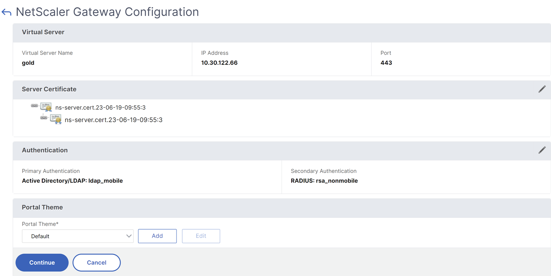The height and width of the screenshot is (276, 551).
Task: Add a new portal theme
Action: 157,236
